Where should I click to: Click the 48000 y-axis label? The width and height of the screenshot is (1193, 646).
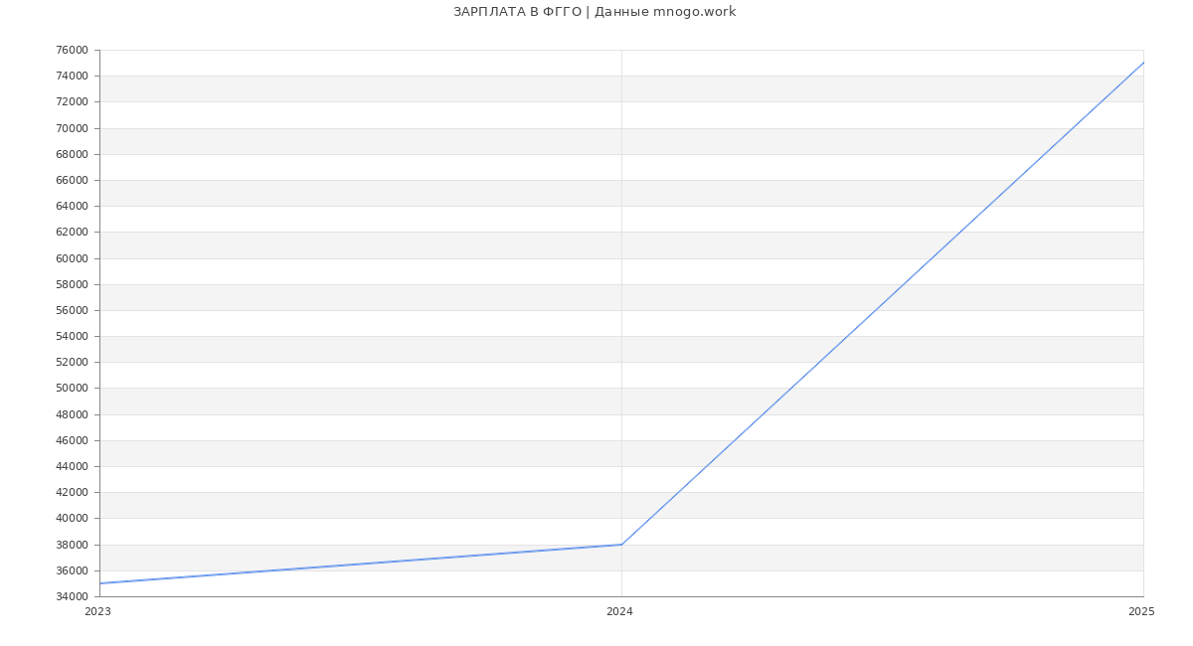[72, 414]
